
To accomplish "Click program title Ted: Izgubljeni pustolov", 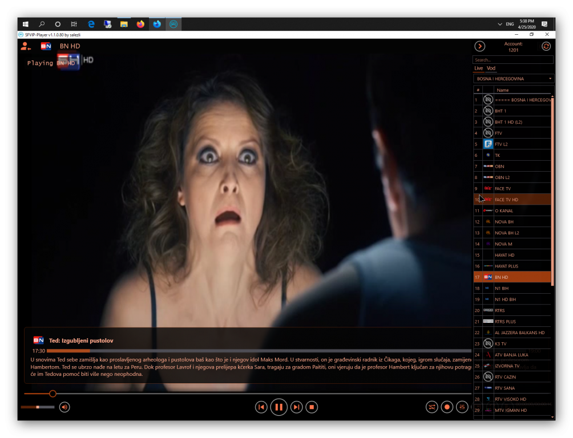I will 81,340.
